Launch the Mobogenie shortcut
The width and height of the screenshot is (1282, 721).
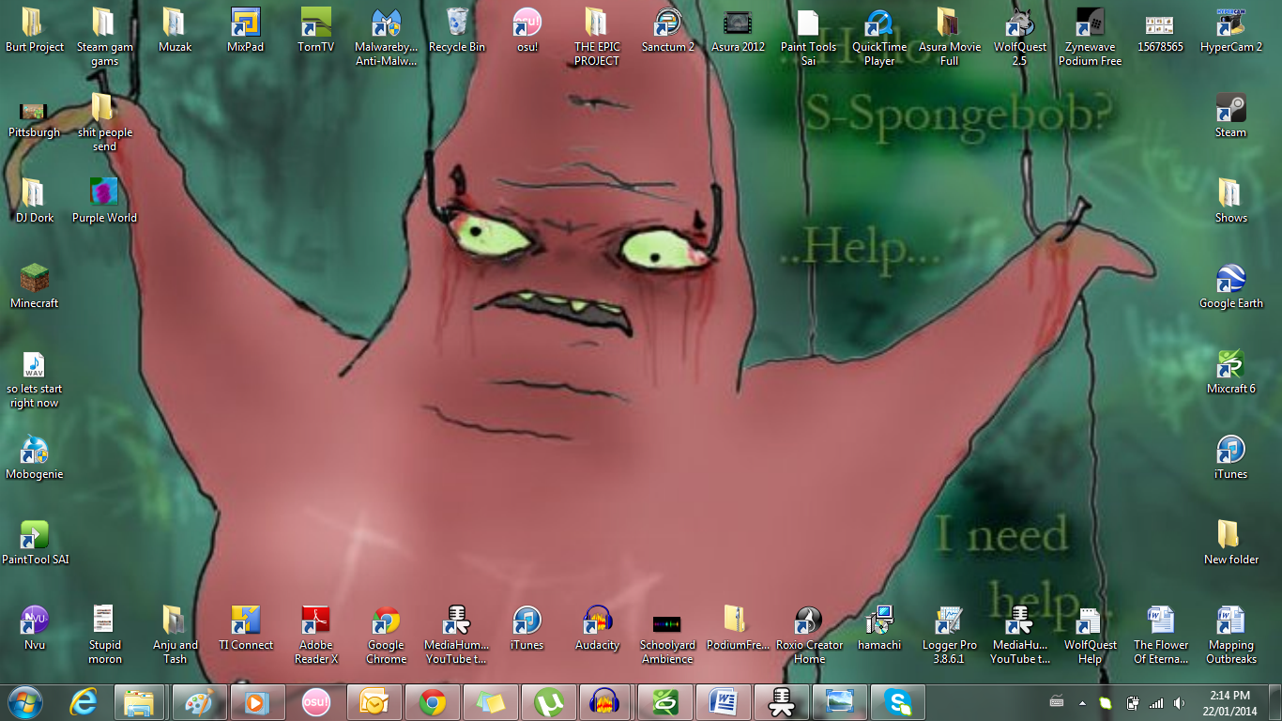[35, 458]
